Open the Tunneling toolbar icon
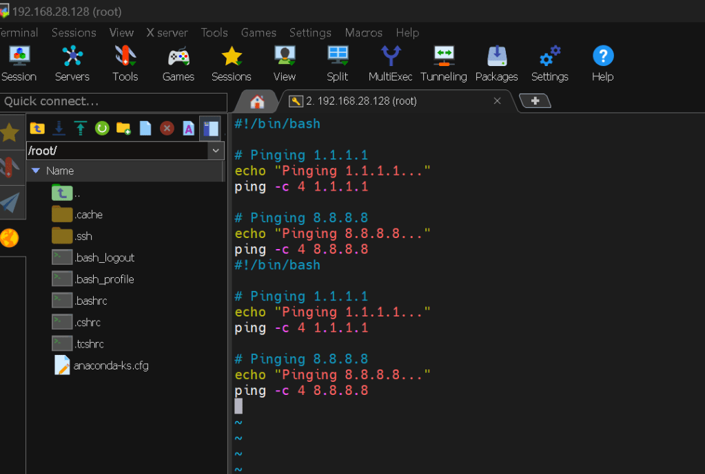The image size is (705, 474). click(444, 64)
